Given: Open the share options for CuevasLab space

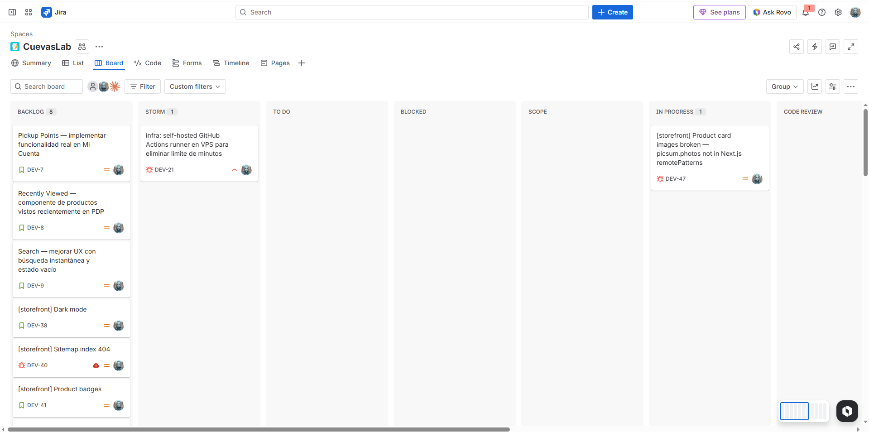Looking at the screenshot, I should point(797,47).
